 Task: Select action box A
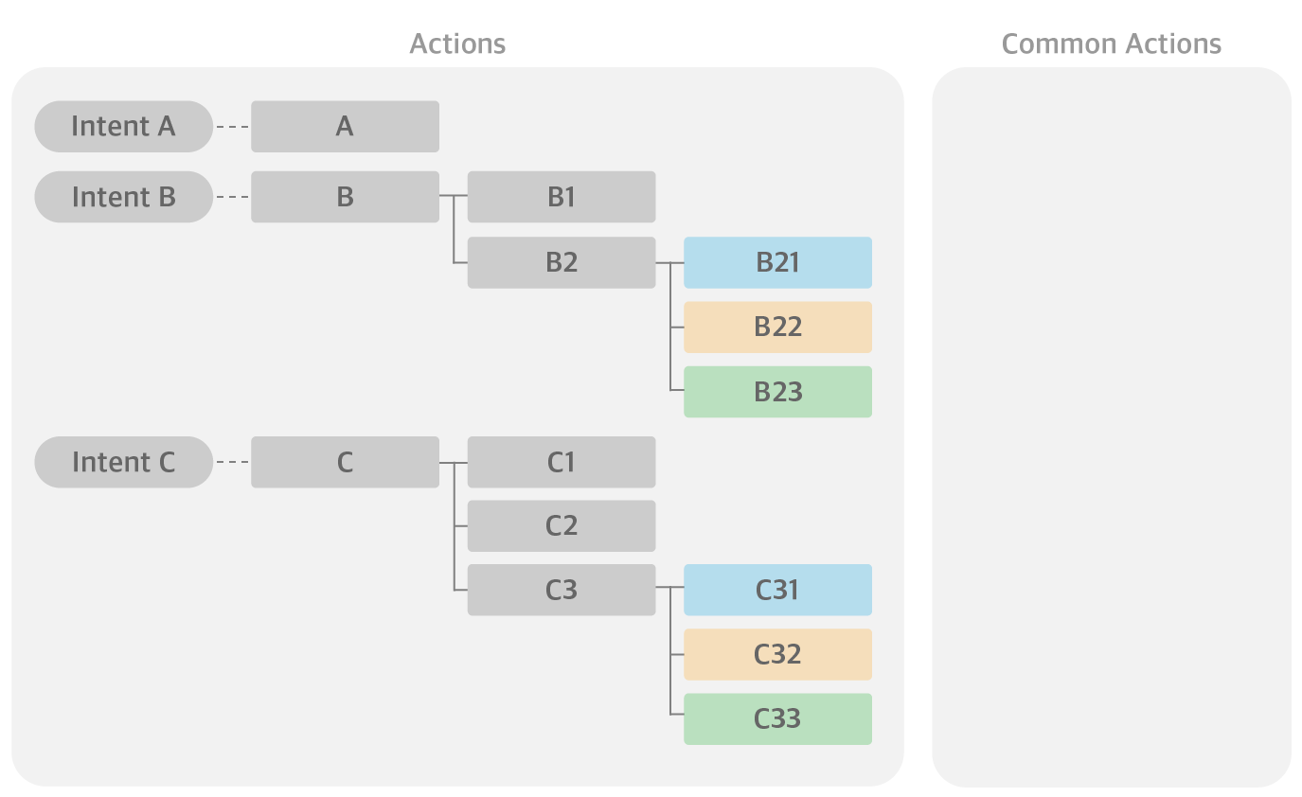tap(345, 126)
